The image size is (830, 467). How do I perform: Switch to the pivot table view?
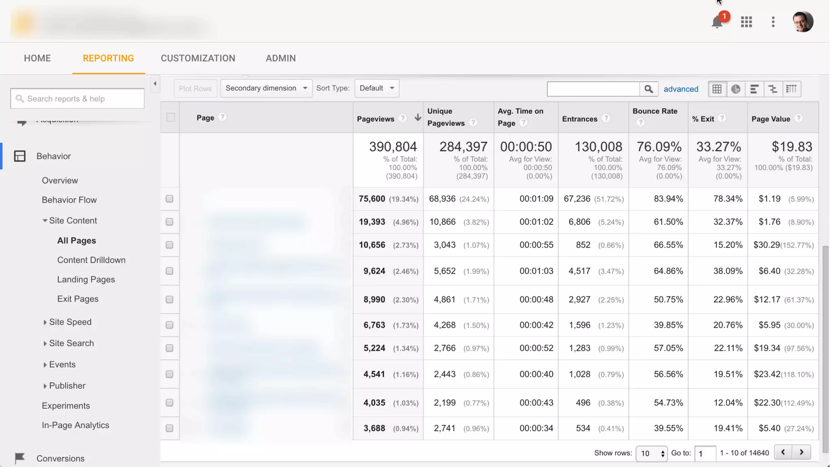coord(791,89)
